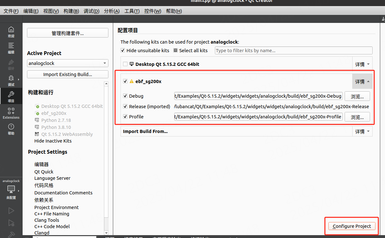Click the add icon next to Desktop Qt kit

pos(38,106)
